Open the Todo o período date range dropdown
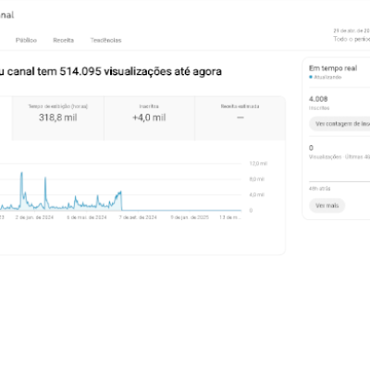Viewport: 370px width, 370px height. coord(351,35)
